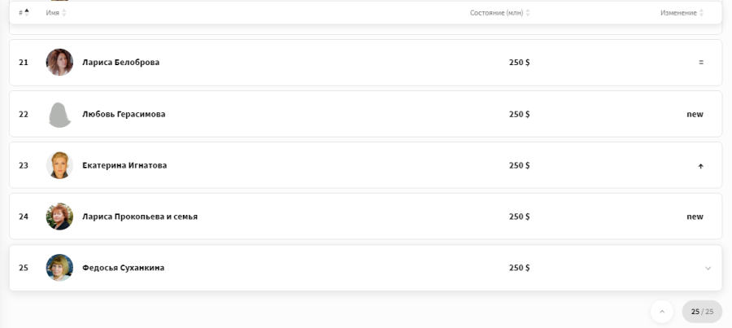Open Лариса Белоброва avatar photo
Image resolution: width=732 pixels, height=328 pixels.
pos(59,62)
